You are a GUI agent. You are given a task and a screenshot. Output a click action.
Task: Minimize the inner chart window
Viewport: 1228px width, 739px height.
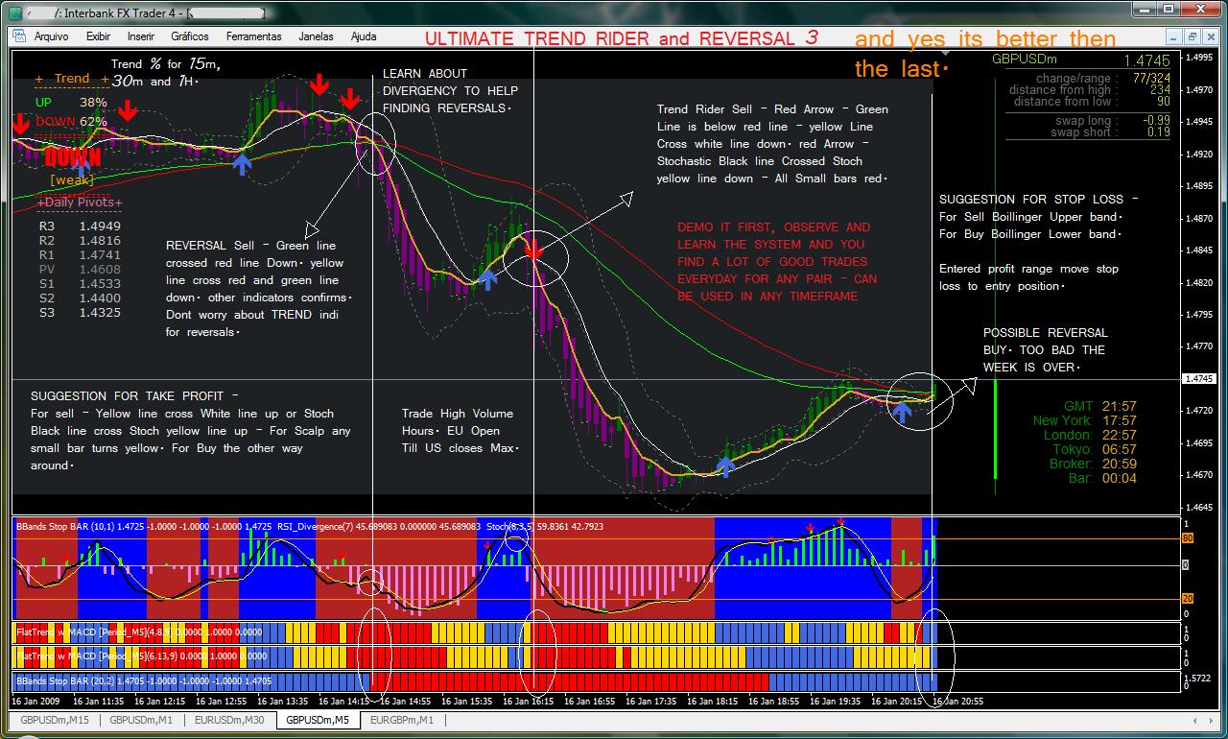click(1173, 36)
